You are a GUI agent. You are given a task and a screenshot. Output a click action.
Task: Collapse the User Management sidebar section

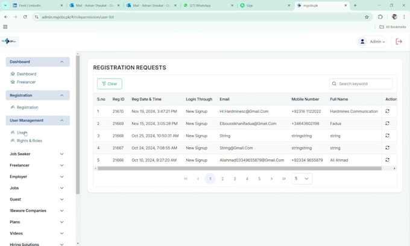pyautogui.click(x=37, y=120)
